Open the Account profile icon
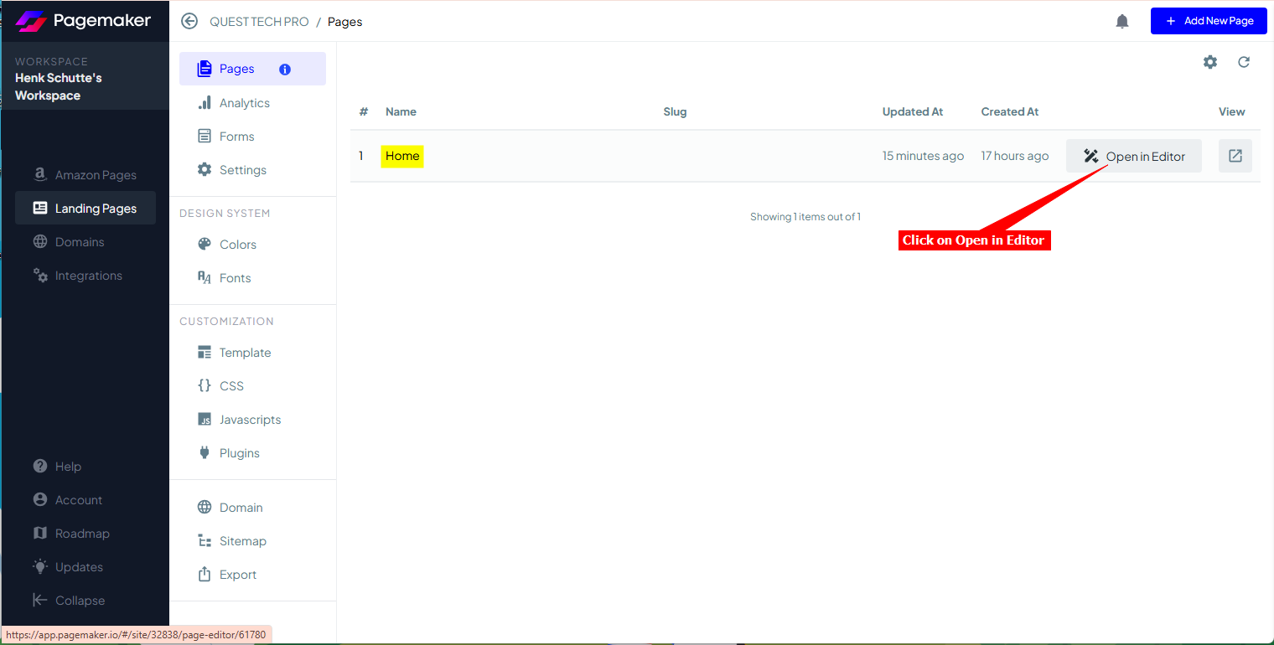 click(x=40, y=500)
